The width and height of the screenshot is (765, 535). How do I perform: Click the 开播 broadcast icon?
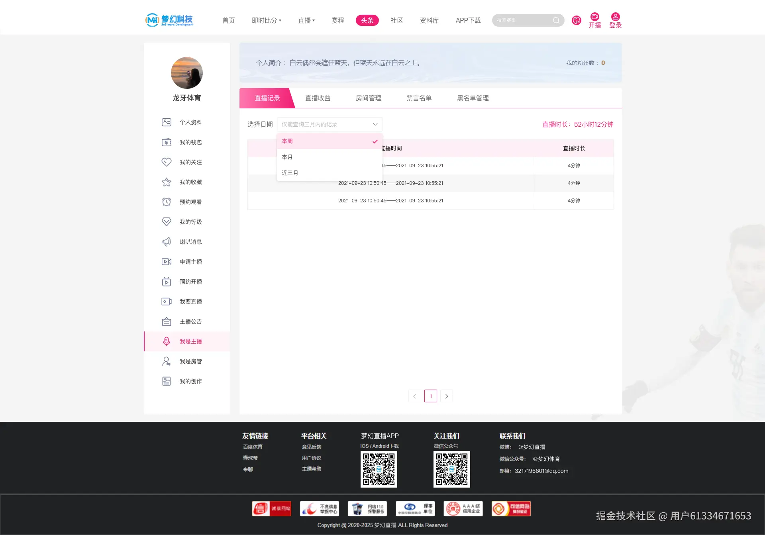(595, 17)
